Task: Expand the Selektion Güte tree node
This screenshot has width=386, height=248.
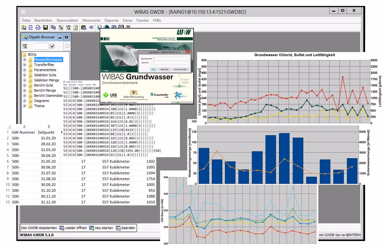Action: coord(25,75)
